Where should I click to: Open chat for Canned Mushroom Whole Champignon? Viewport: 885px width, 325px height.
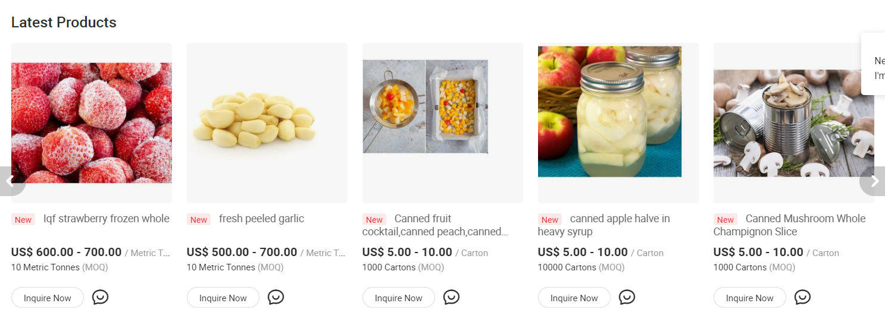coord(802,297)
